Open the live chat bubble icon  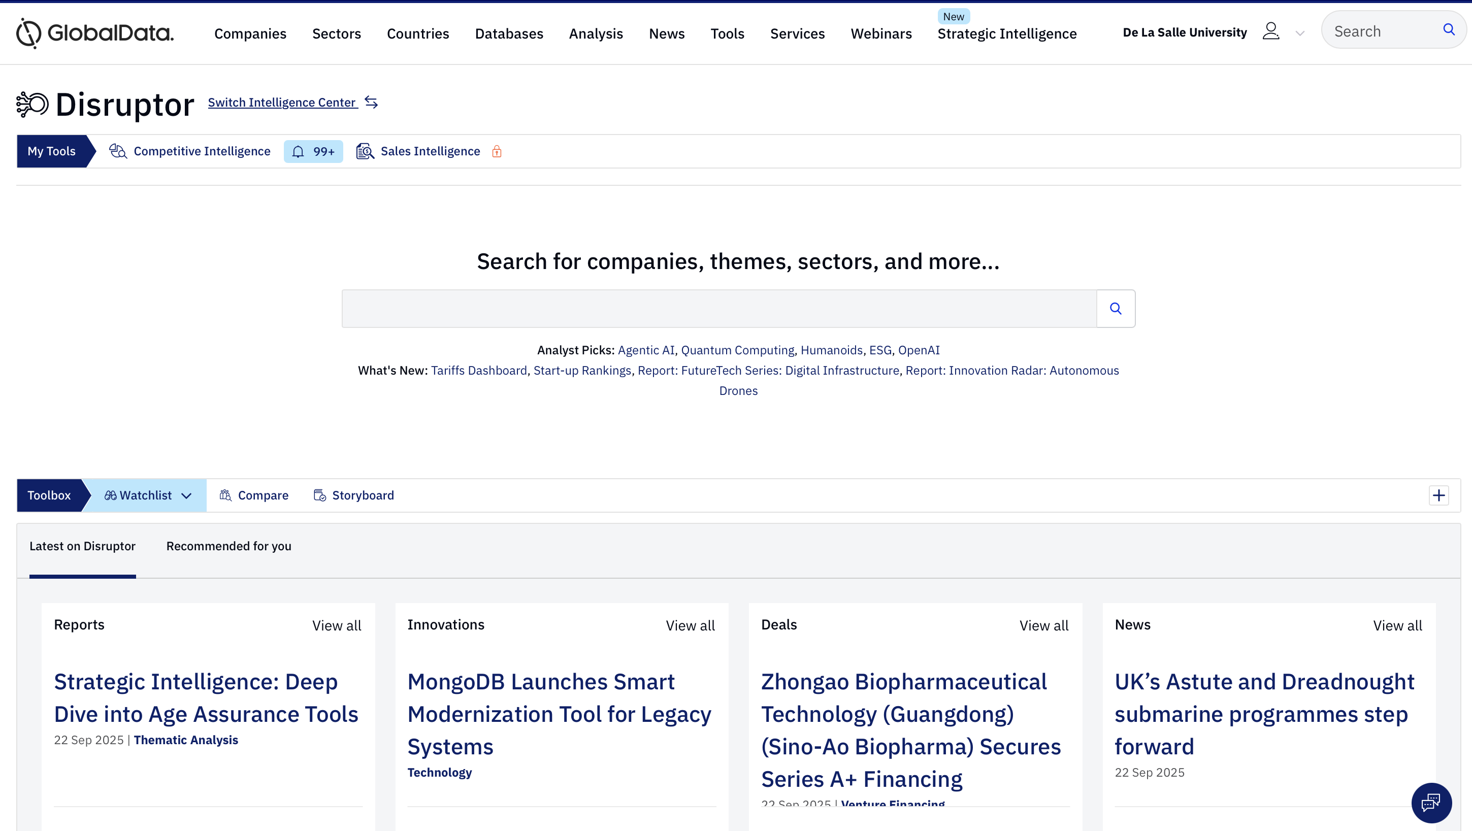pyautogui.click(x=1431, y=803)
